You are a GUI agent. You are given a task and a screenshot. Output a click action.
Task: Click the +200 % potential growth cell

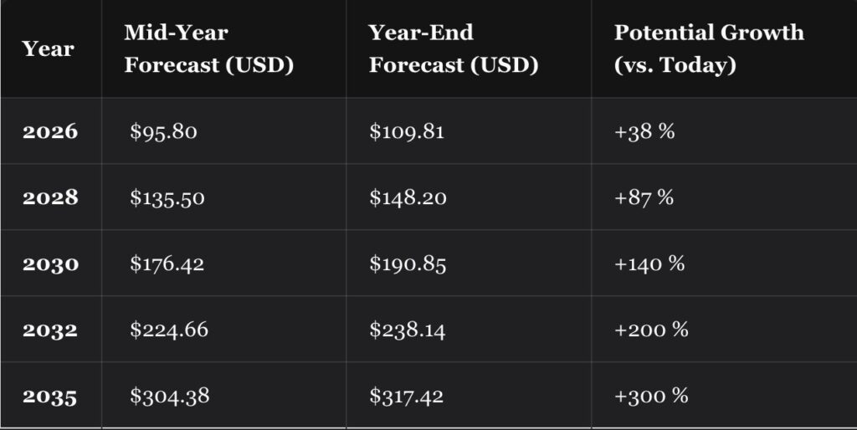click(651, 330)
